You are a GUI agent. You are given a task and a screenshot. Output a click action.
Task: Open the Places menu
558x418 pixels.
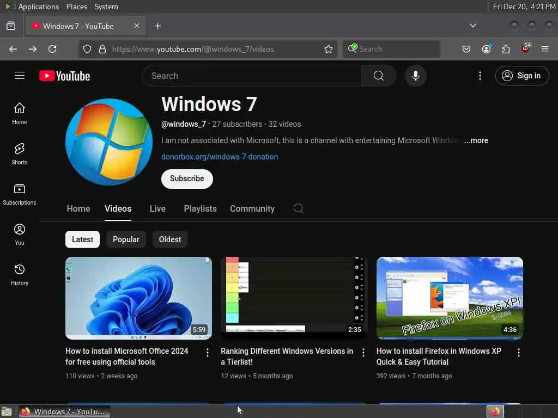click(76, 7)
